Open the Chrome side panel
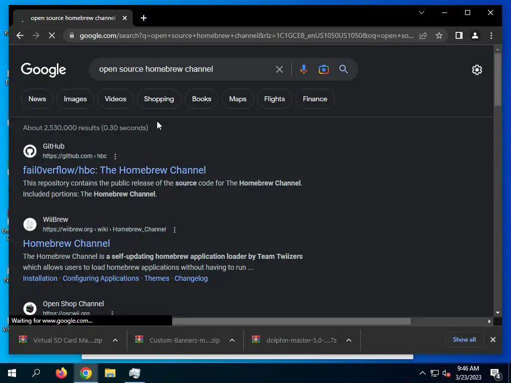 pyautogui.click(x=459, y=35)
